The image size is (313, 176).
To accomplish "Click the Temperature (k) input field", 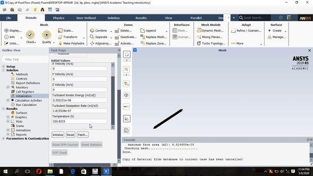I will point(79,121).
